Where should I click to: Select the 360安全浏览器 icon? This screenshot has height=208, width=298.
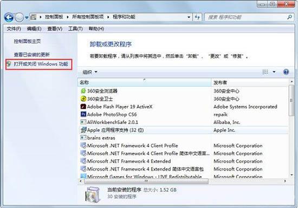(x=83, y=91)
